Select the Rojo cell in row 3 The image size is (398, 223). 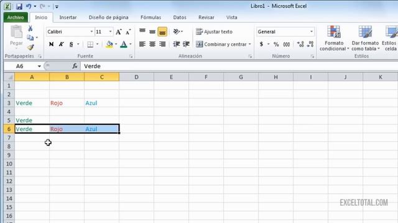(67, 103)
